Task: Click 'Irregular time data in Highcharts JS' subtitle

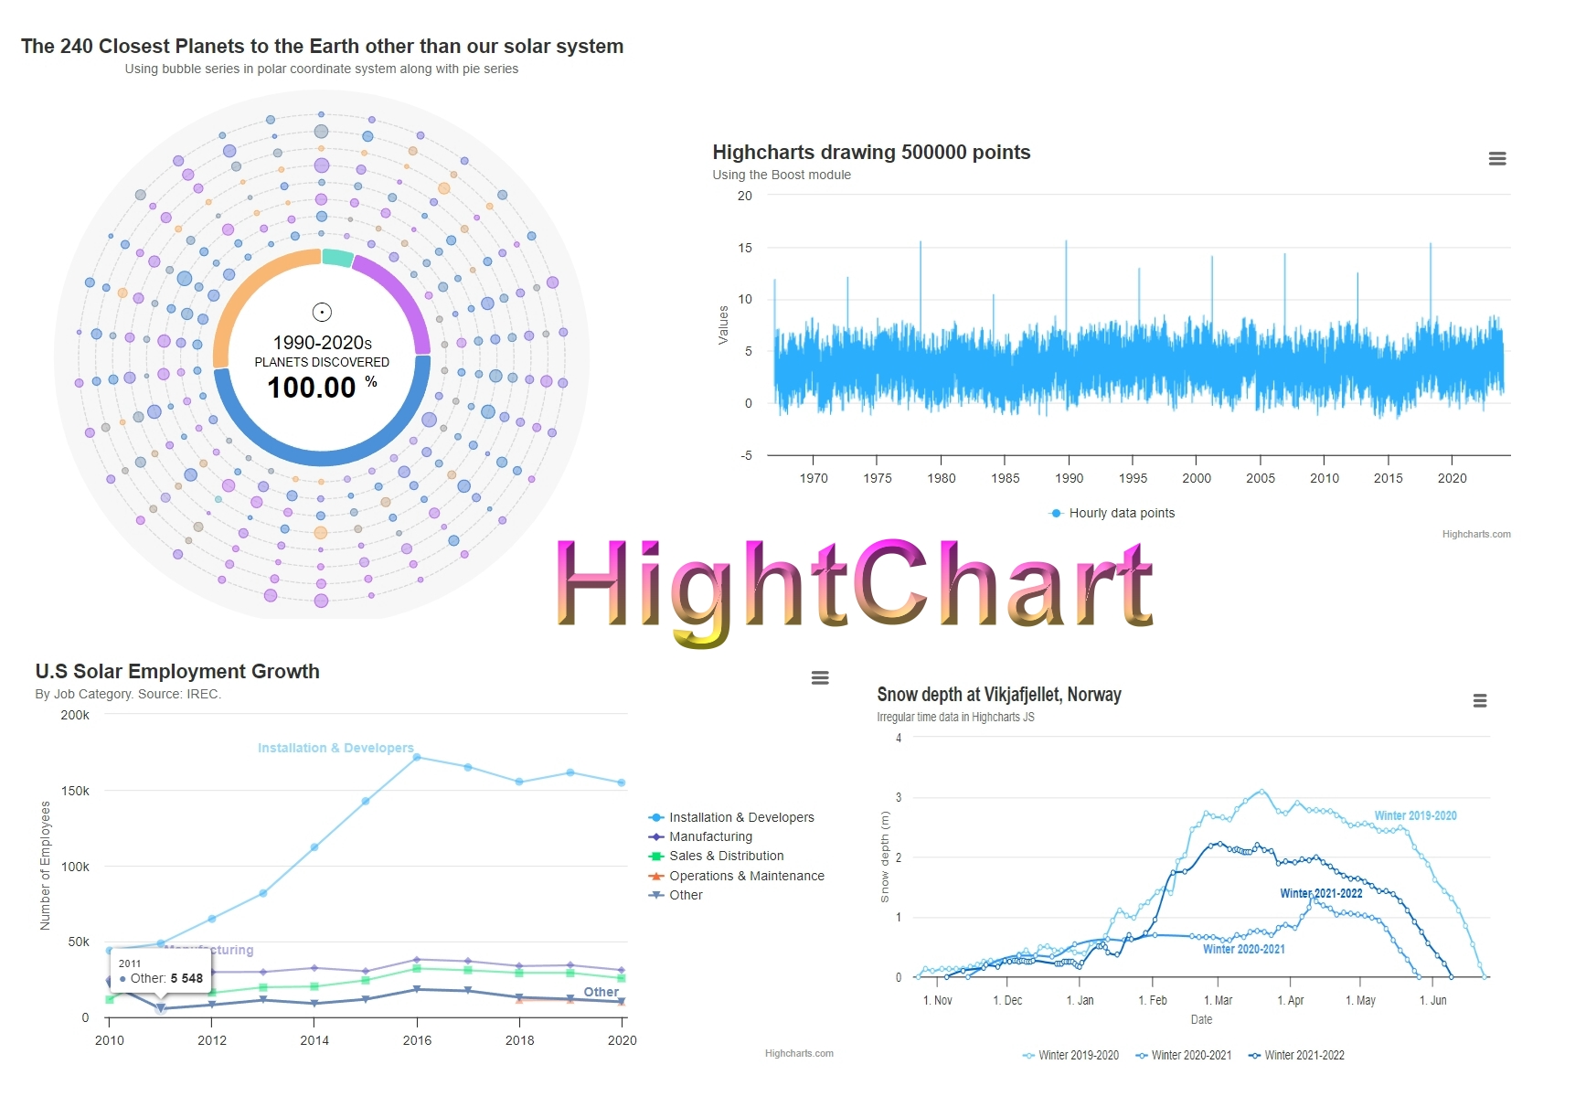Action: [955, 717]
